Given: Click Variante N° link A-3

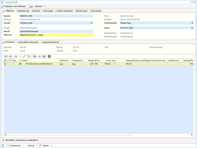Looking at the screenshot, I should click(x=74, y=64).
